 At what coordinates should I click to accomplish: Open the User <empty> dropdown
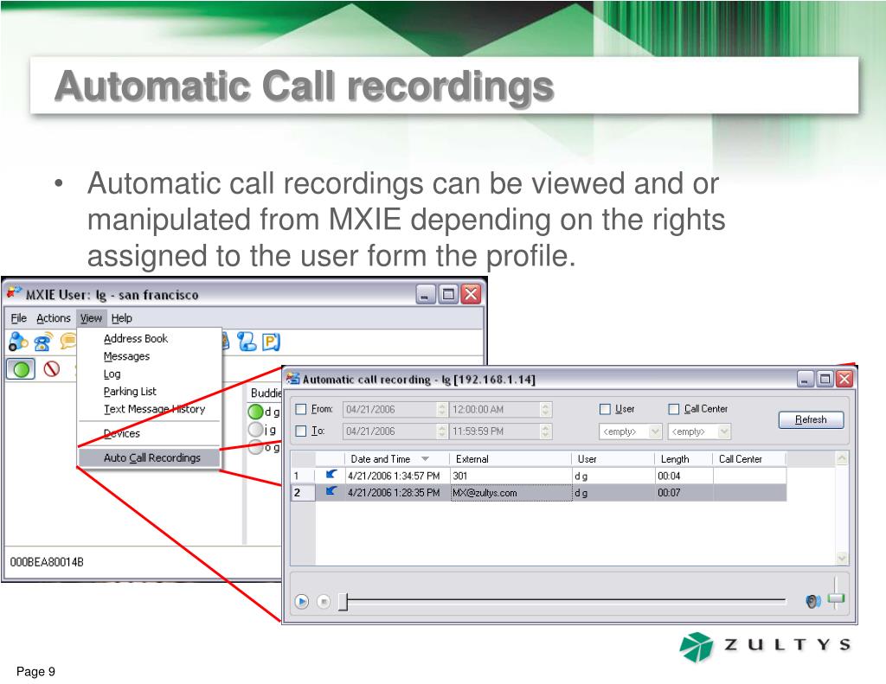point(655,431)
